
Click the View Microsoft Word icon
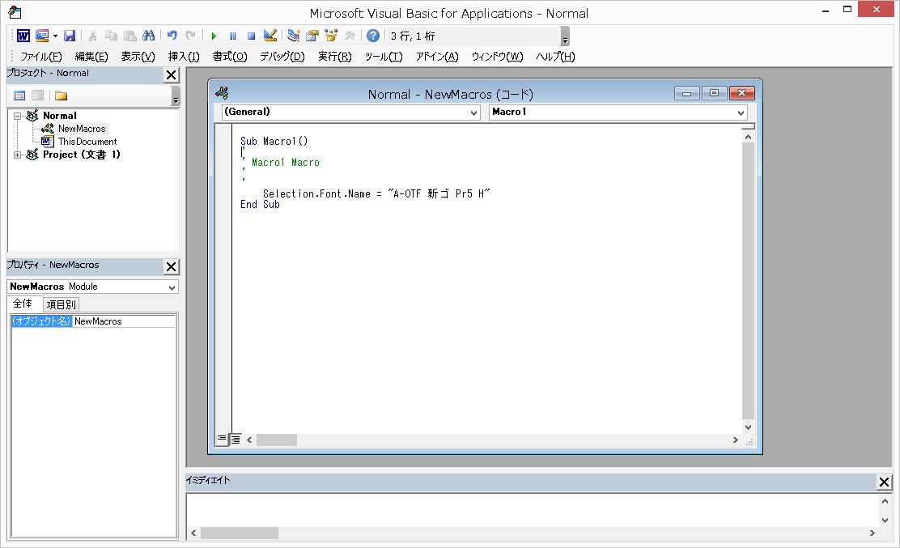pyautogui.click(x=23, y=36)
